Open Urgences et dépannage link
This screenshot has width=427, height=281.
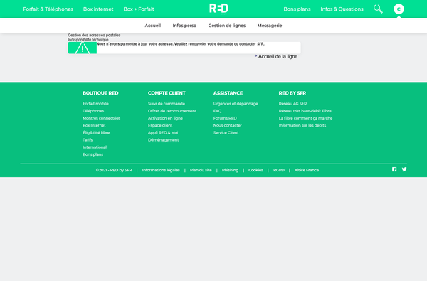pyautogui.click(x=236, y=104)
